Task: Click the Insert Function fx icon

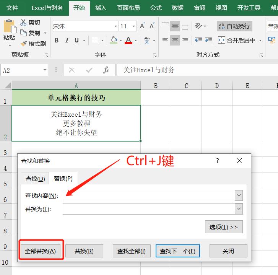Action: 106,70
